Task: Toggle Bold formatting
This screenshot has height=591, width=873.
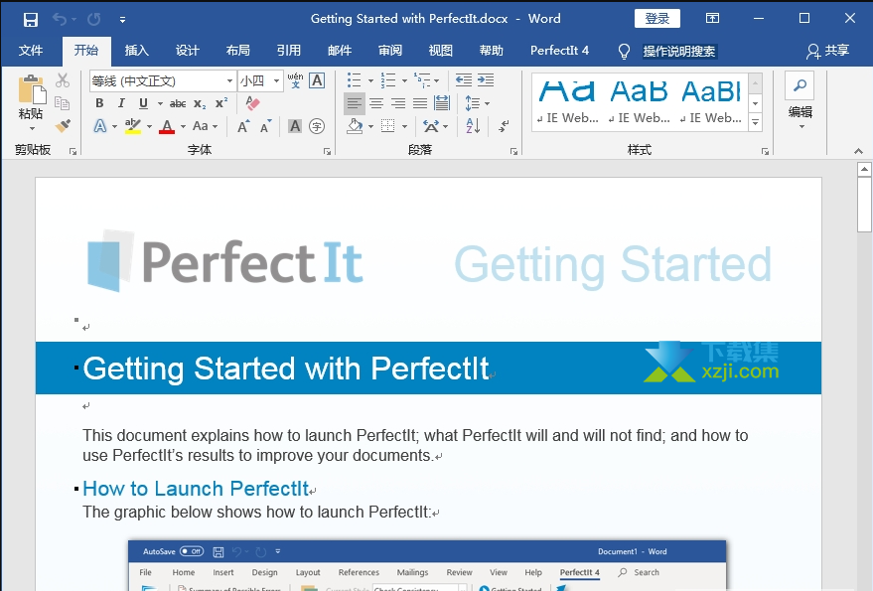Action: coord(99,103)
